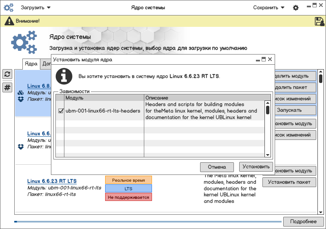326x229 pixels.
Task: Open settings via top-right gear icon
Action: point(296,8)
